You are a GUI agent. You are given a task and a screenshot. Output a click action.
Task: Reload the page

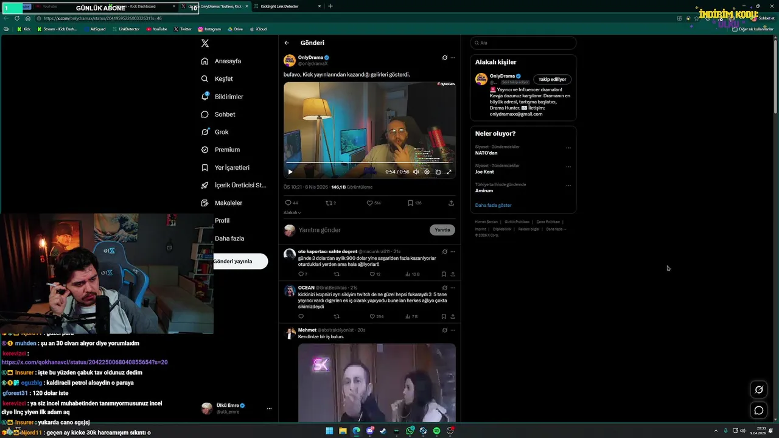coord(17,18)
